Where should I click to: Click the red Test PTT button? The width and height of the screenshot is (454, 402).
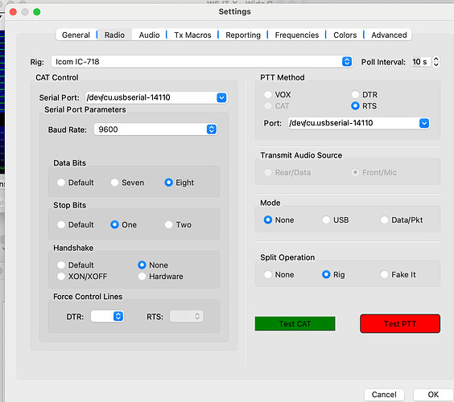pyautogui.click(x=400, y=324)
